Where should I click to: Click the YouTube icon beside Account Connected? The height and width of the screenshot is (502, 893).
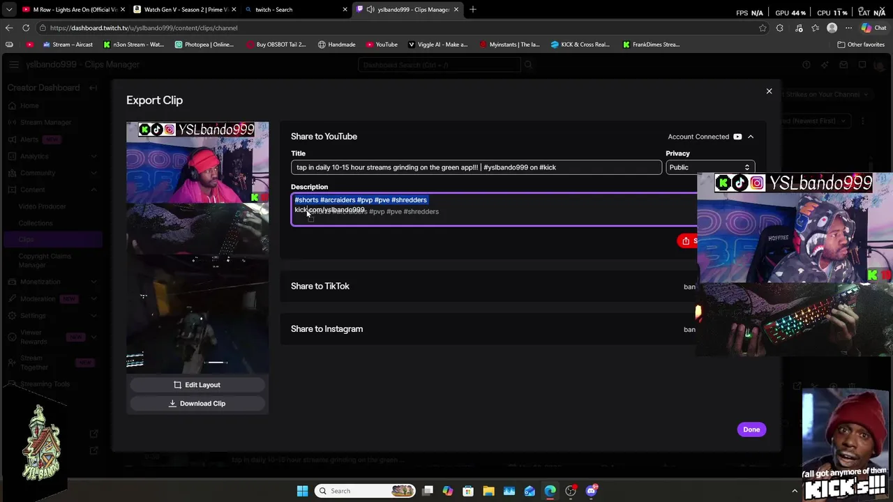tap(737, 137)
